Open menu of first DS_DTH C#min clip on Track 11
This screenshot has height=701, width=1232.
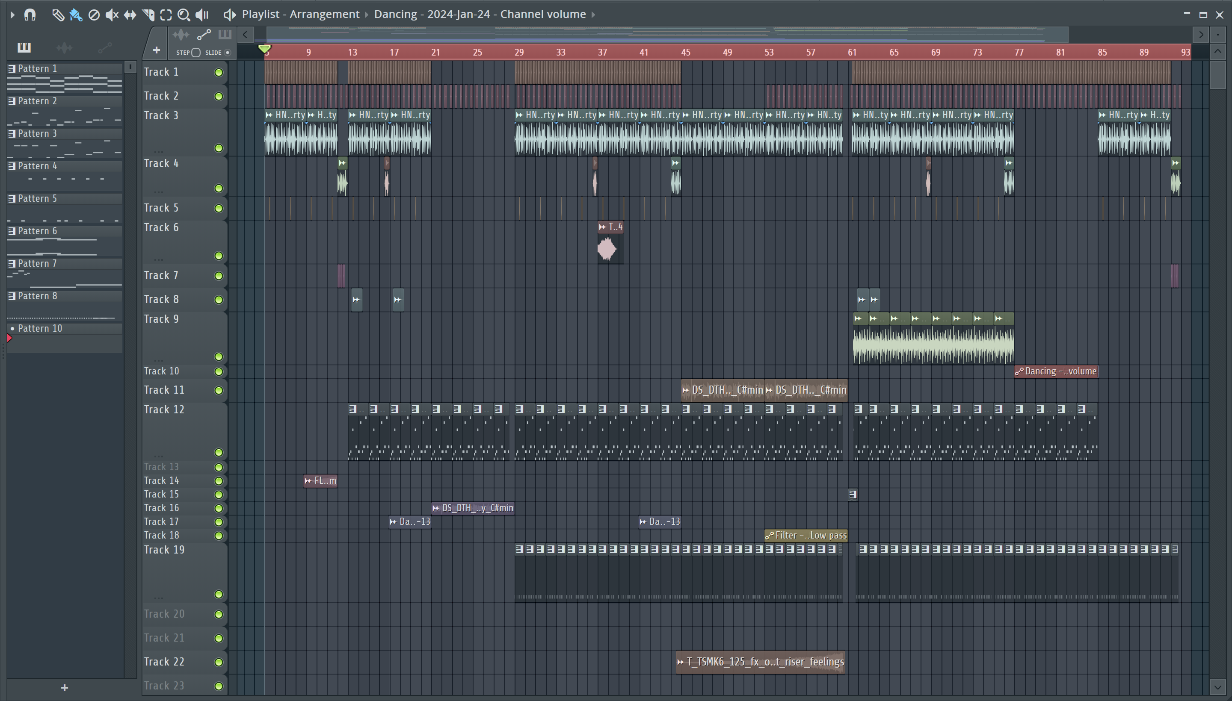[x=686, y=390]
